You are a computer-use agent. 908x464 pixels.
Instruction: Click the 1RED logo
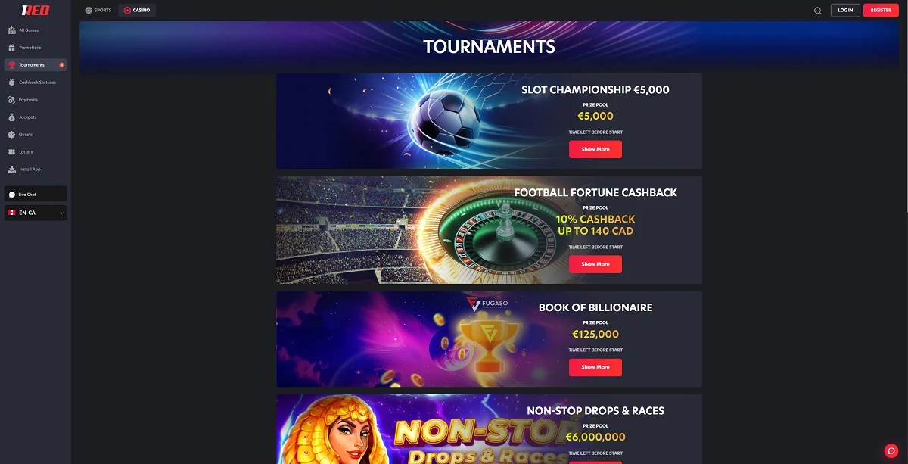tap(36, 11)
